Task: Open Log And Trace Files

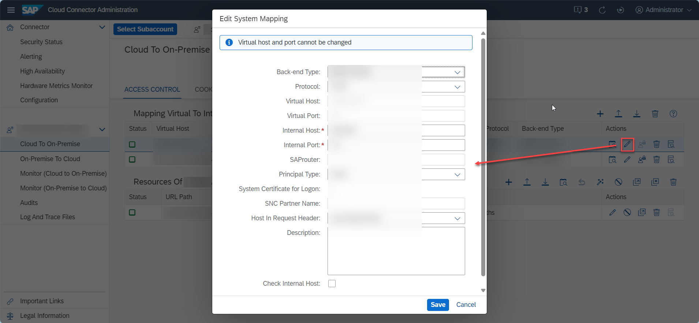Action: click(48, 217)
